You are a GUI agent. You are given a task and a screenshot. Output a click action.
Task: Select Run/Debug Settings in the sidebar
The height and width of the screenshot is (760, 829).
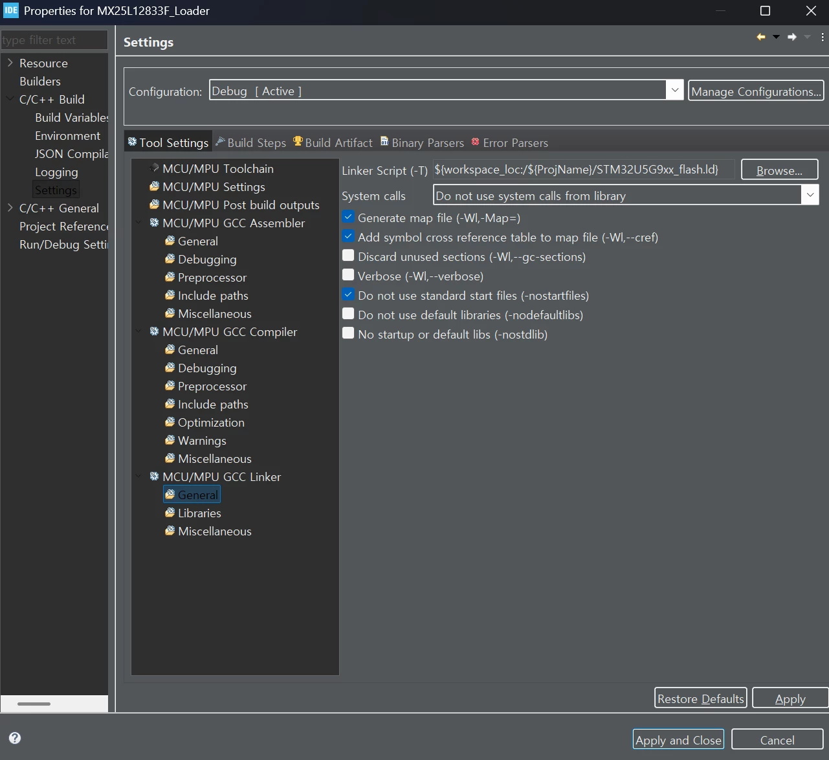(63, 244)
